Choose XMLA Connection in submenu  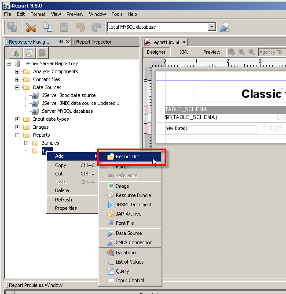130,242
